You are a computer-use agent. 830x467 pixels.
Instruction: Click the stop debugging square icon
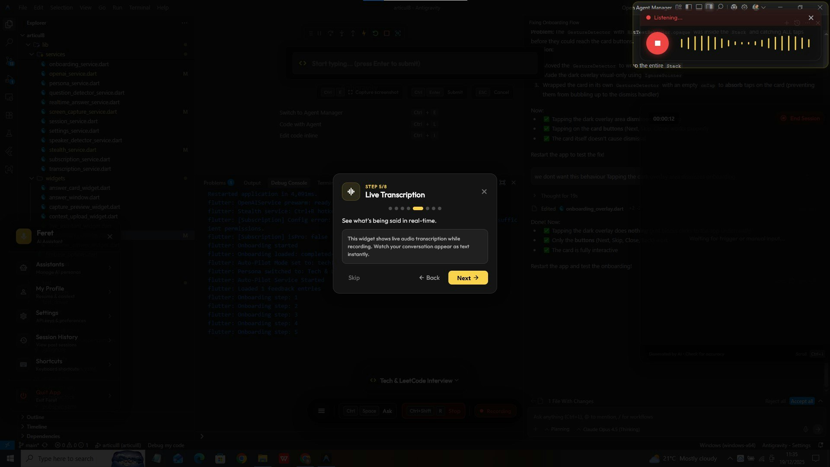[386, 33]
